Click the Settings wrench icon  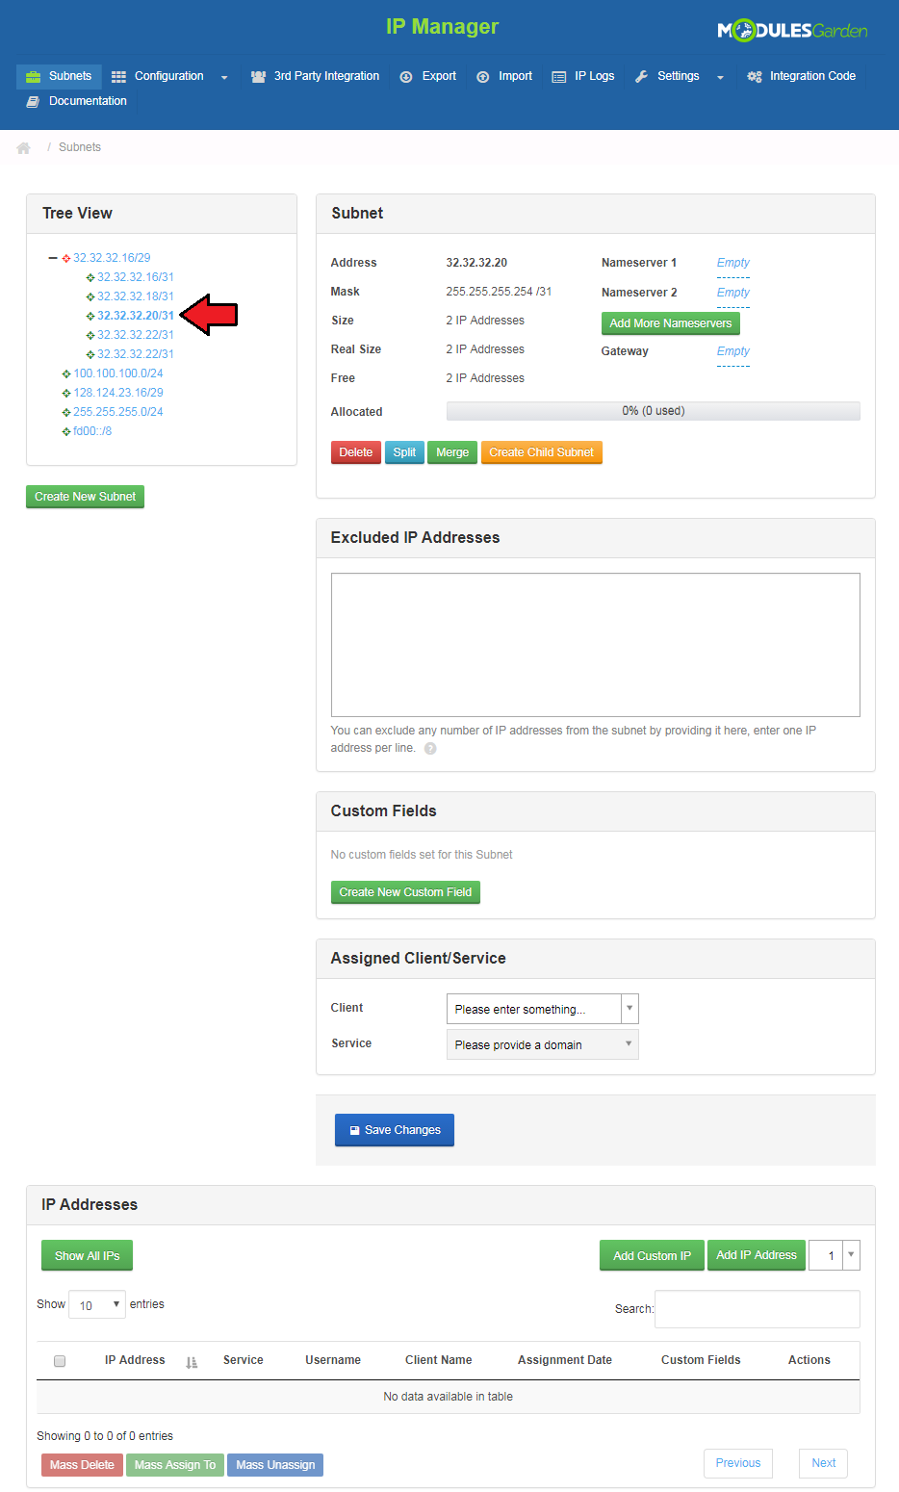point(641,76)
